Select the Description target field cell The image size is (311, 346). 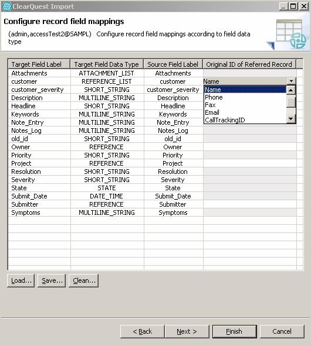39,98
